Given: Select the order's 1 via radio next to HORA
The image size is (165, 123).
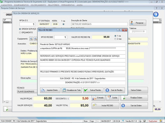Looking at the screenshot, I should 63,24.
